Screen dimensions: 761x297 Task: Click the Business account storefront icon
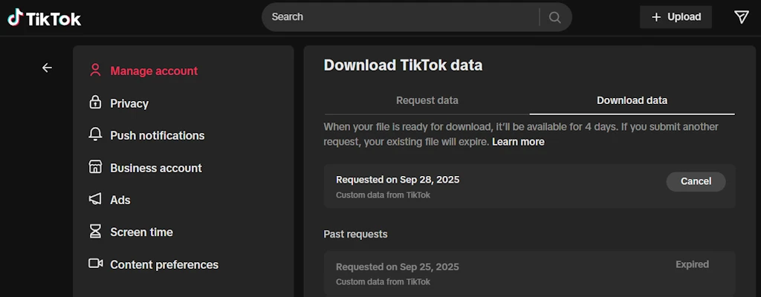coord(95,167)
